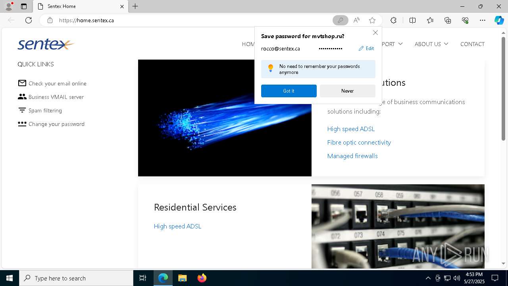Click the scrollbar down arrow
Image resolution: width=508 pixels, height=286 pixels.
(x=503, y=263)
